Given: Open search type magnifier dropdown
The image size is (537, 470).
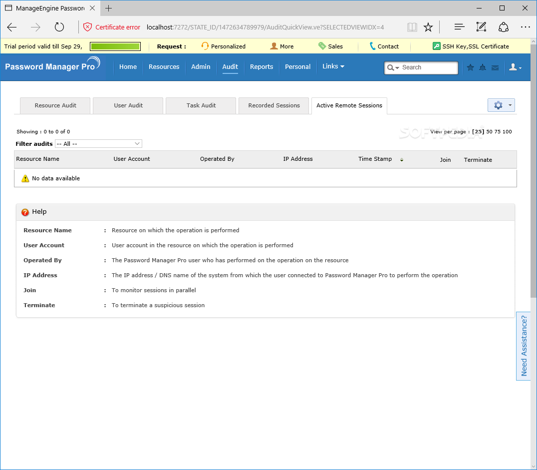Looking at the screenshot, I should [393, 67].
